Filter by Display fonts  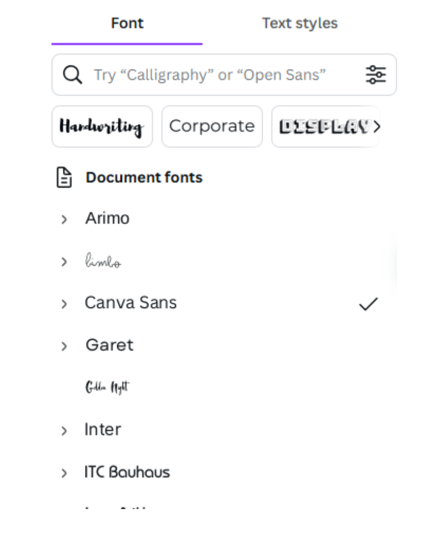325,127
